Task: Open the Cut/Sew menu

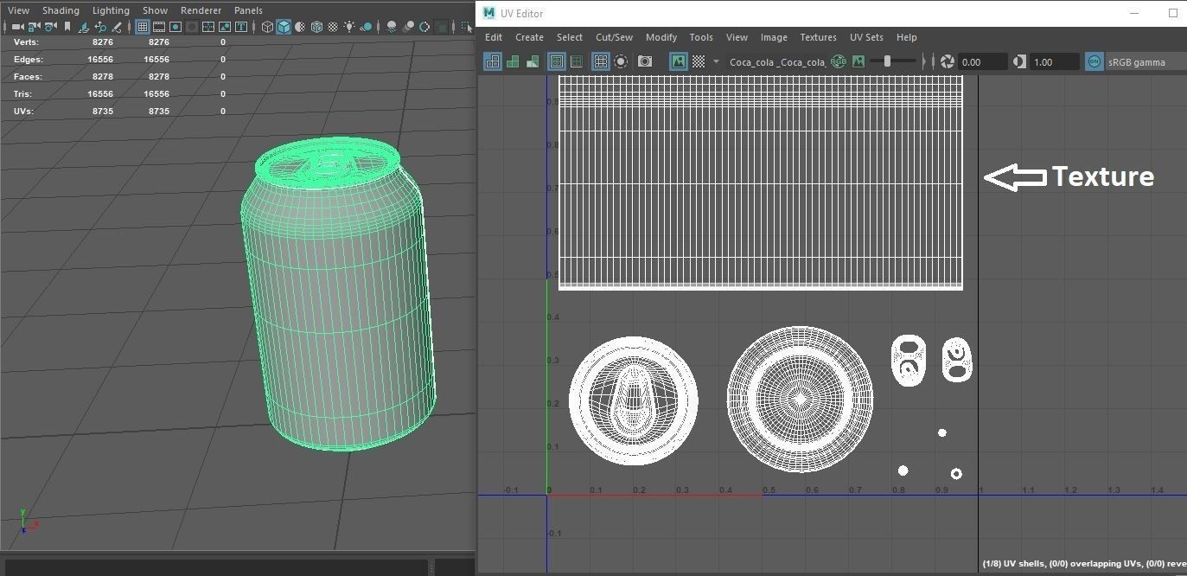Action: 614,37
